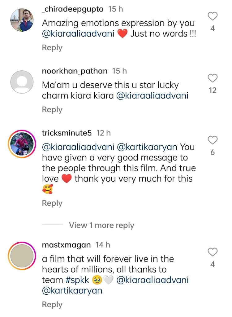Reply to _chiradeepgupta's comment
232x317 pixels.
(x=52, y=48)
